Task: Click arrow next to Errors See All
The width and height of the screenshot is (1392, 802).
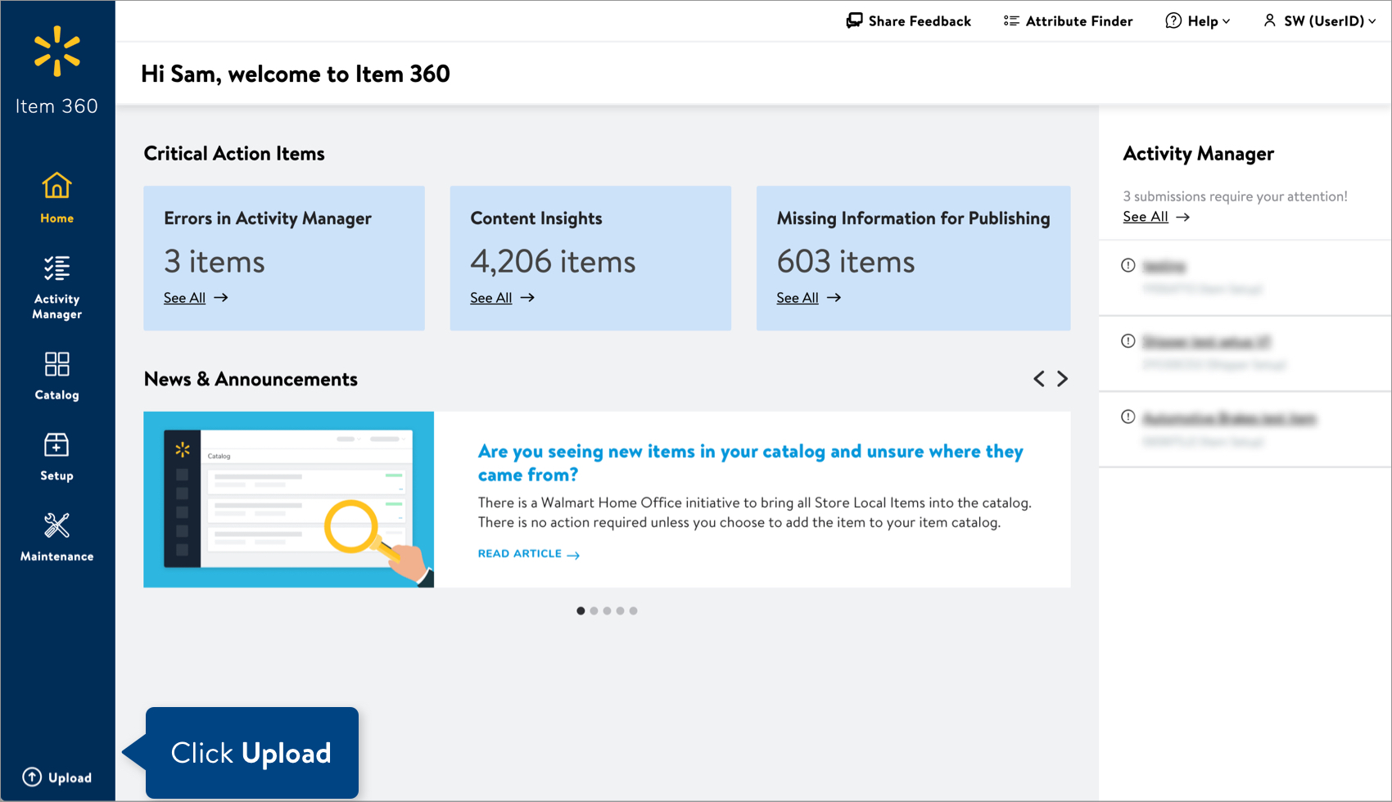Action: click(x=221, y=298)
